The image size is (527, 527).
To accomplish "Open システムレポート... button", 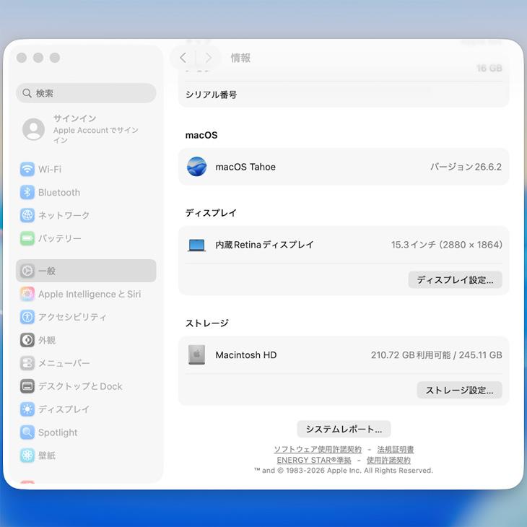I will click(344, 429).
